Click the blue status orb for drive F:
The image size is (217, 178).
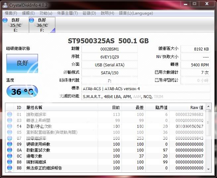tap(31, 20)
